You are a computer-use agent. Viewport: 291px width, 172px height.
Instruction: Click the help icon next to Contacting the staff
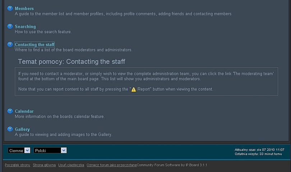point(10,44)
